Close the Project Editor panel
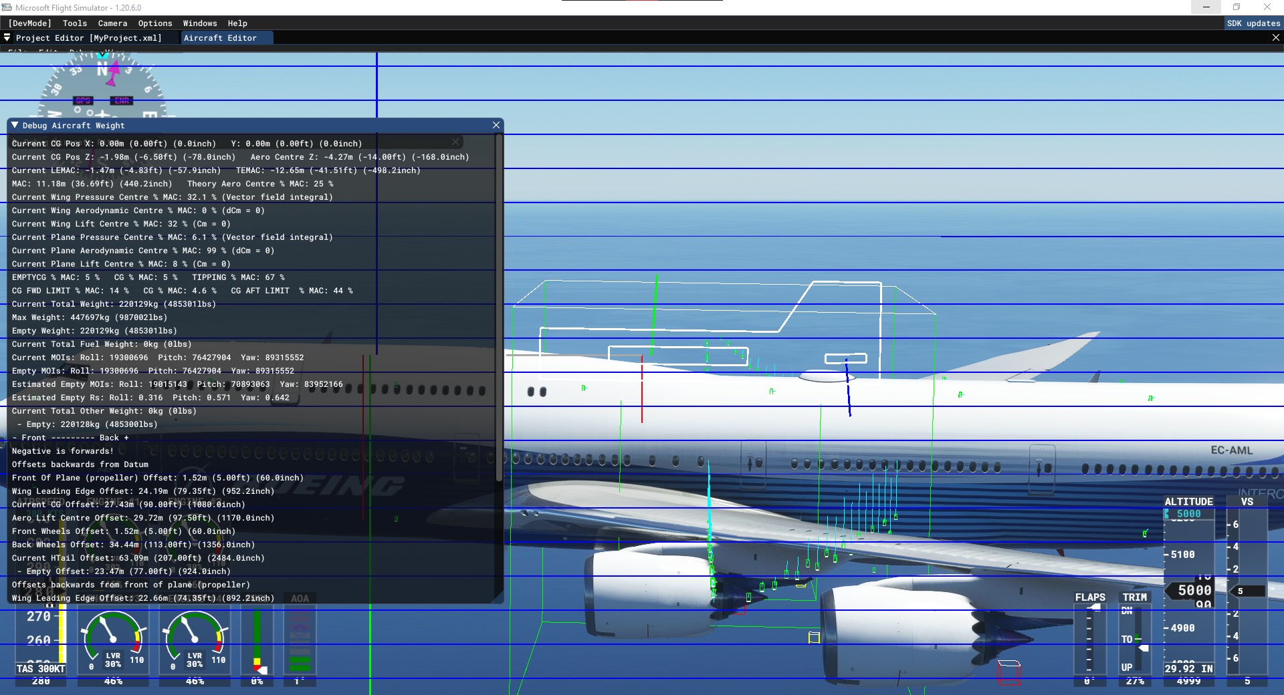The height and width of the screenshot is (695, 1284). 1275,38
